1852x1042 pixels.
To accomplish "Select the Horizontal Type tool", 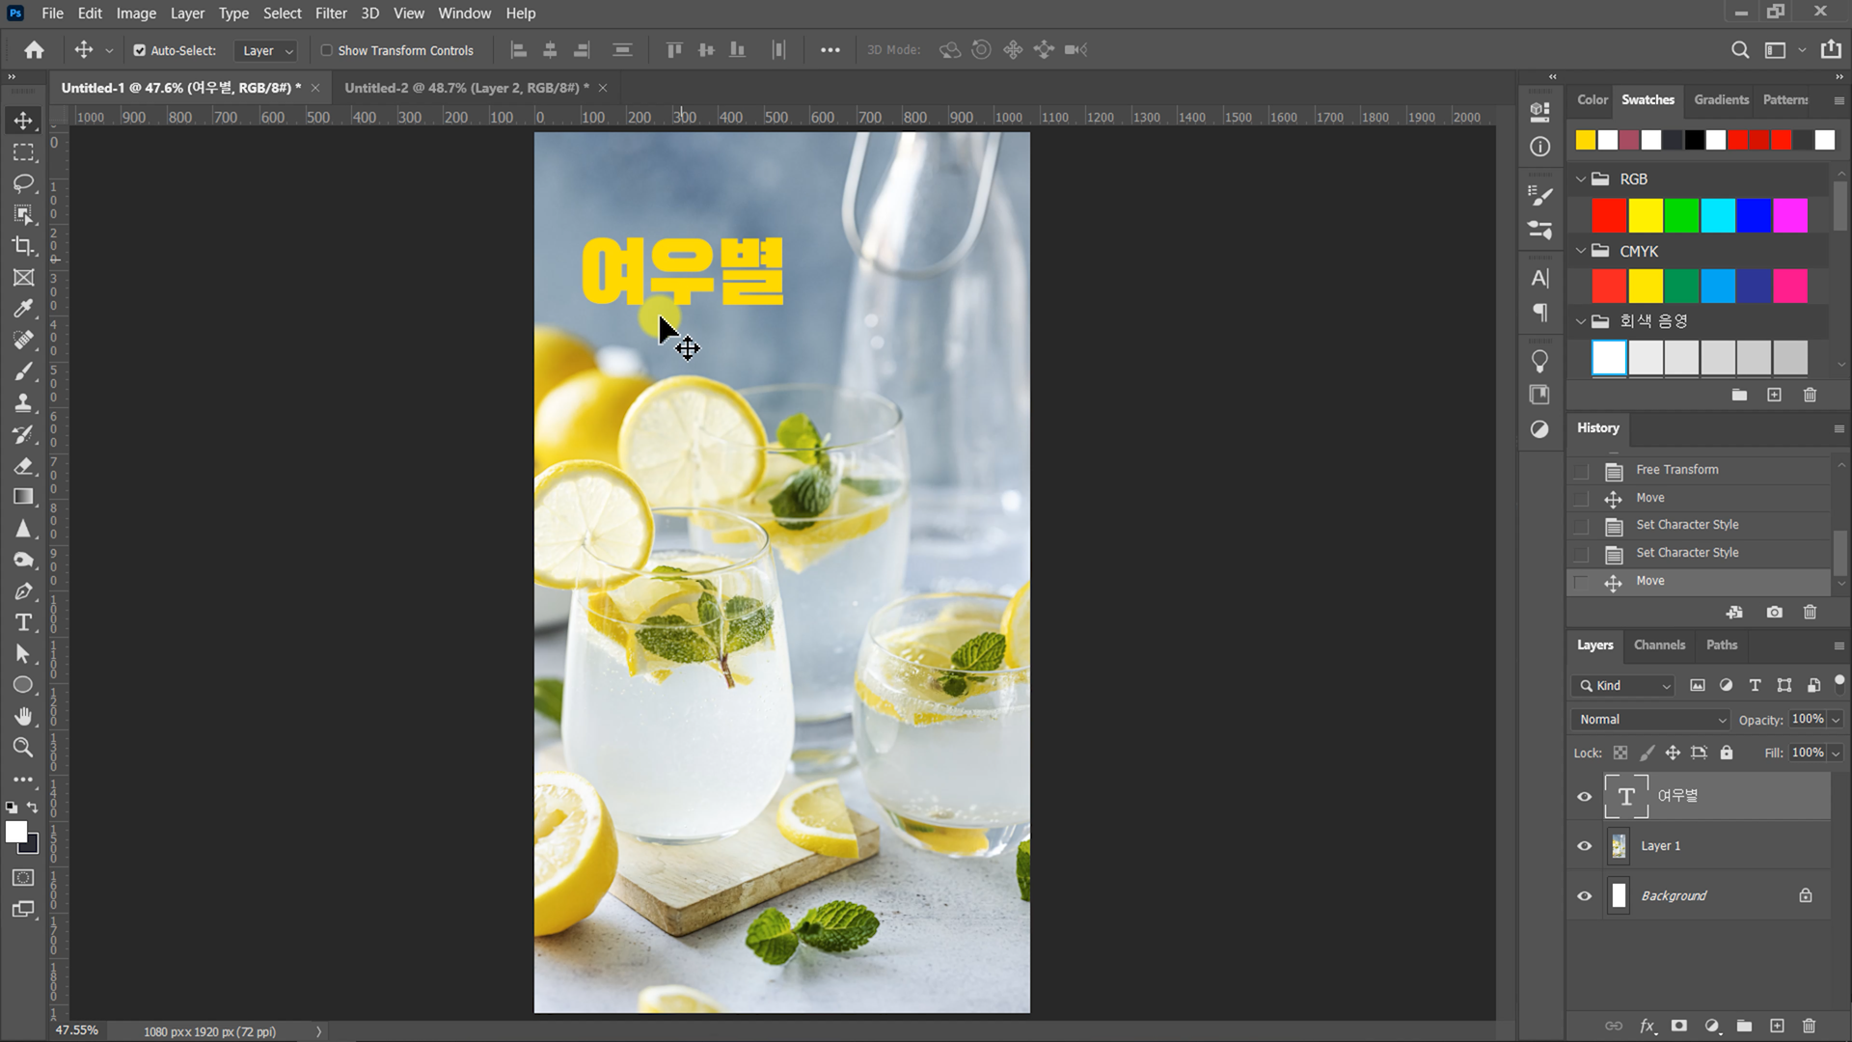I will 23,622.
